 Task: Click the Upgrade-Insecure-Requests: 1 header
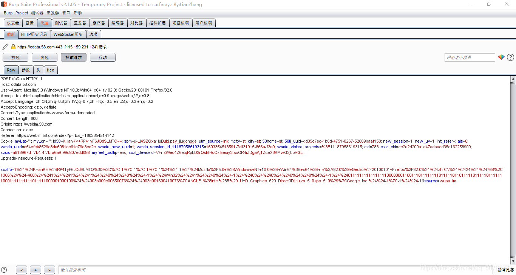[x=29, y=158]
